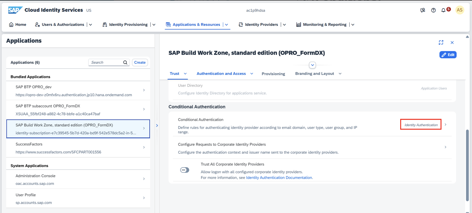Viewport: 472px width, 213px height.
Task: Click the search magnifier icon
Action: pyautogui.click(x=125, y=63)
